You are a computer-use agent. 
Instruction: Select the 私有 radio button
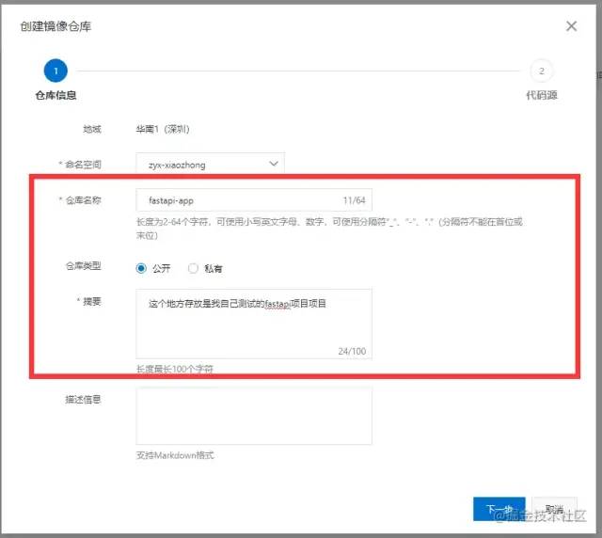[193, 268]
